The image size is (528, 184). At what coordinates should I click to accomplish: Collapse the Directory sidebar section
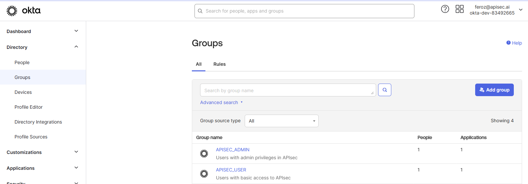(x=76, y=47)
